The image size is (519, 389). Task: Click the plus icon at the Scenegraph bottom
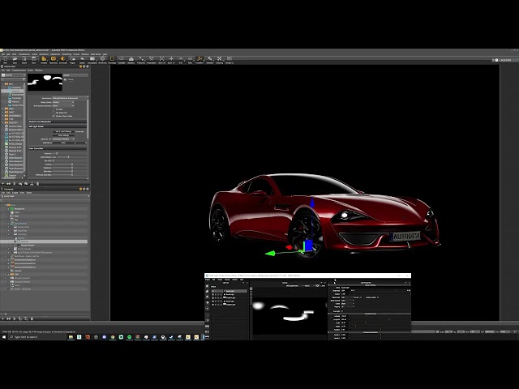(3, 318)
